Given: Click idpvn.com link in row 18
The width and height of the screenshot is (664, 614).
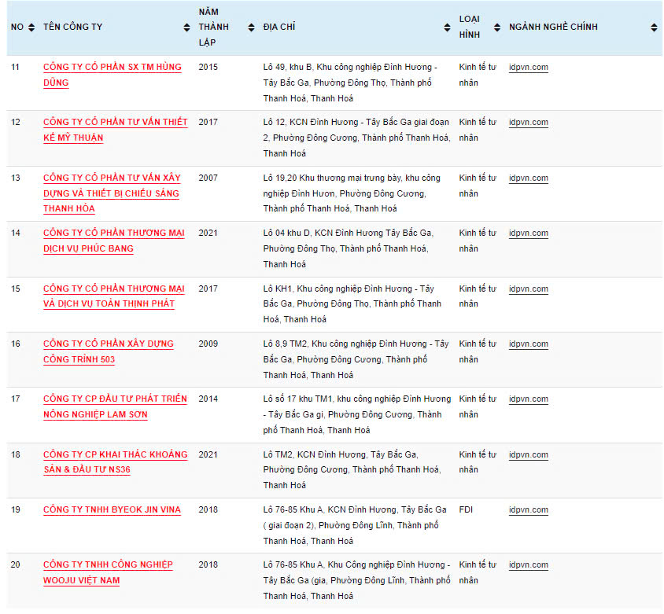Looking at the screenshot, I should (528, 455).
